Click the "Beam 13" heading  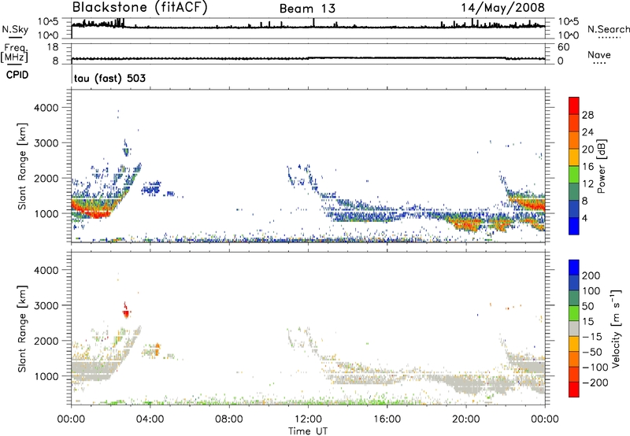pyautogui.click(x=307, y=9)
